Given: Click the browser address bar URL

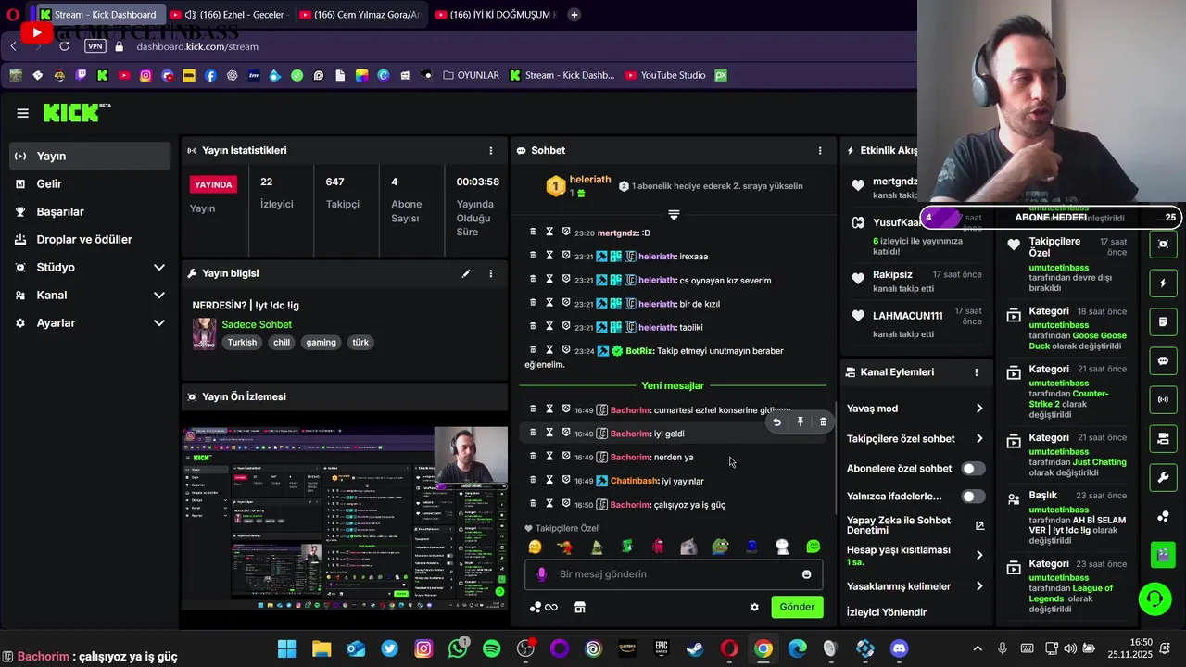Looking at the screenshot, I should coord(197,46).
